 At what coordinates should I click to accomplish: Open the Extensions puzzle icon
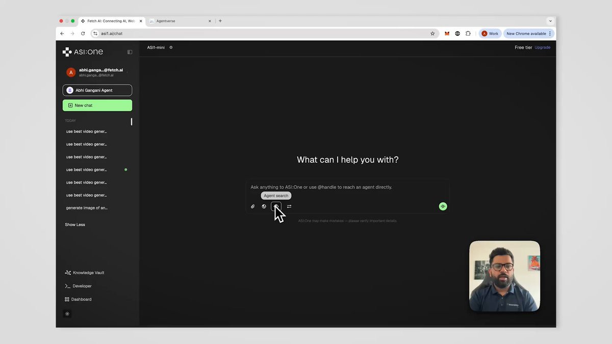click(468, 34)
